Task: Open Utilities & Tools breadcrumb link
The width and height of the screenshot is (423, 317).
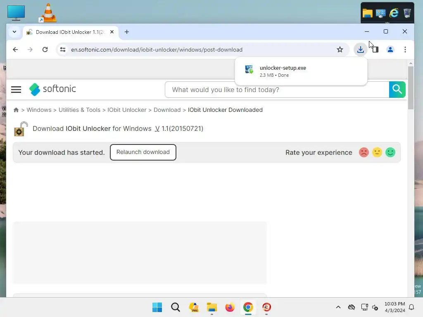Action: click(79, 110)
